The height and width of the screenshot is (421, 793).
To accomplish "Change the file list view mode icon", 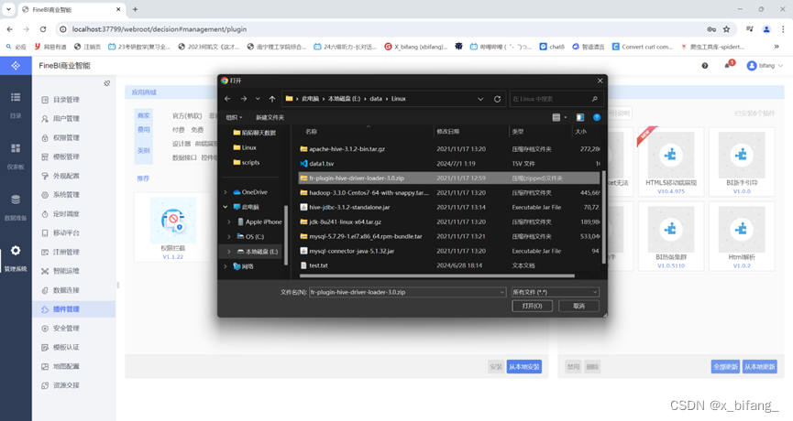I will pos(556,118).
